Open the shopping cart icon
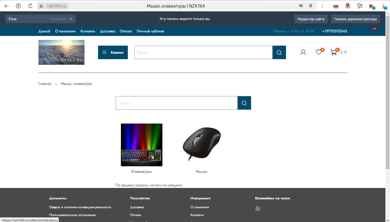Image resolution: width=390 pixels, height=222 pixels. tap(334, 52)
